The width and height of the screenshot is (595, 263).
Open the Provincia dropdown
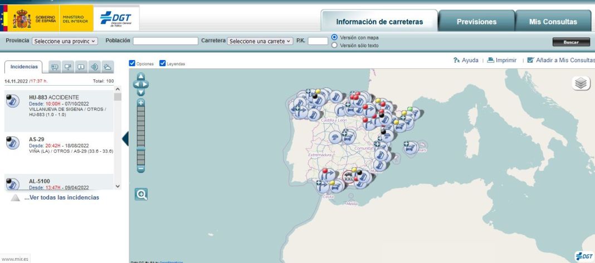pyautogui.click(x=65, y=41)
